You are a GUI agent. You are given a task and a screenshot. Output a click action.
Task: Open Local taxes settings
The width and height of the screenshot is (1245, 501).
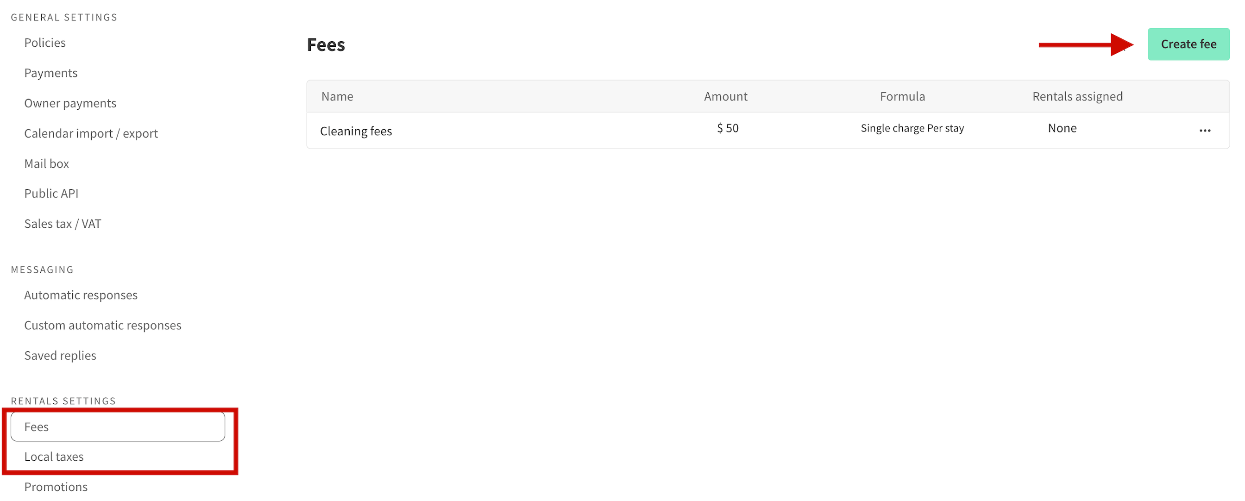coord(54,457)
